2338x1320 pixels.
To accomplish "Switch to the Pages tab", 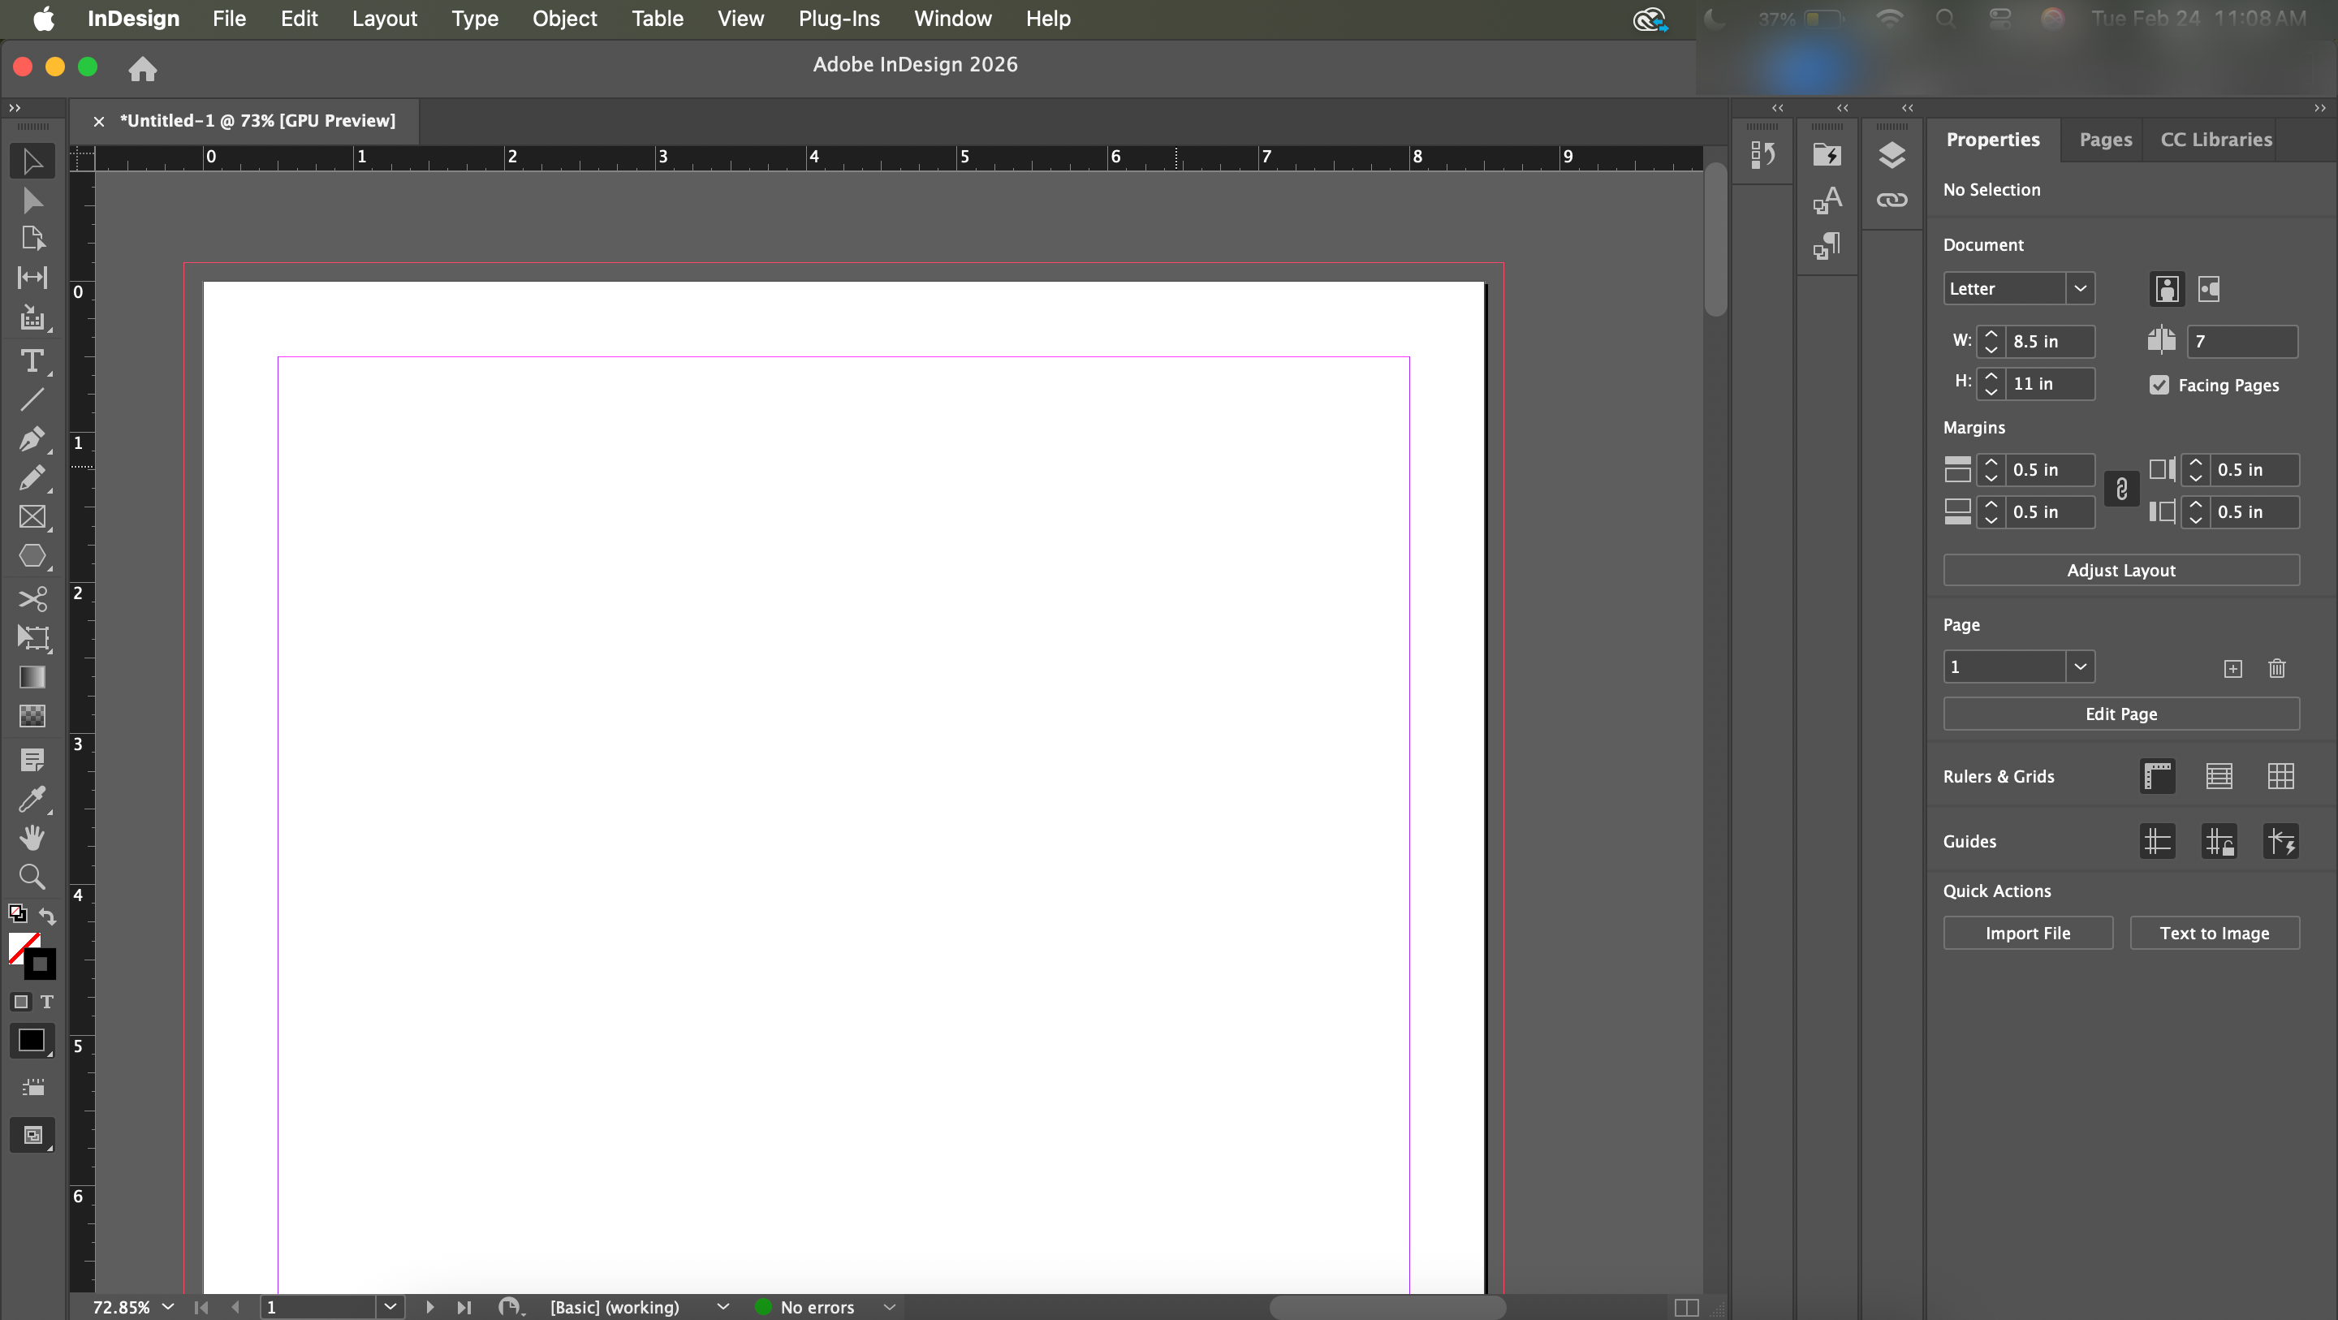I will tap(2105, 140).
